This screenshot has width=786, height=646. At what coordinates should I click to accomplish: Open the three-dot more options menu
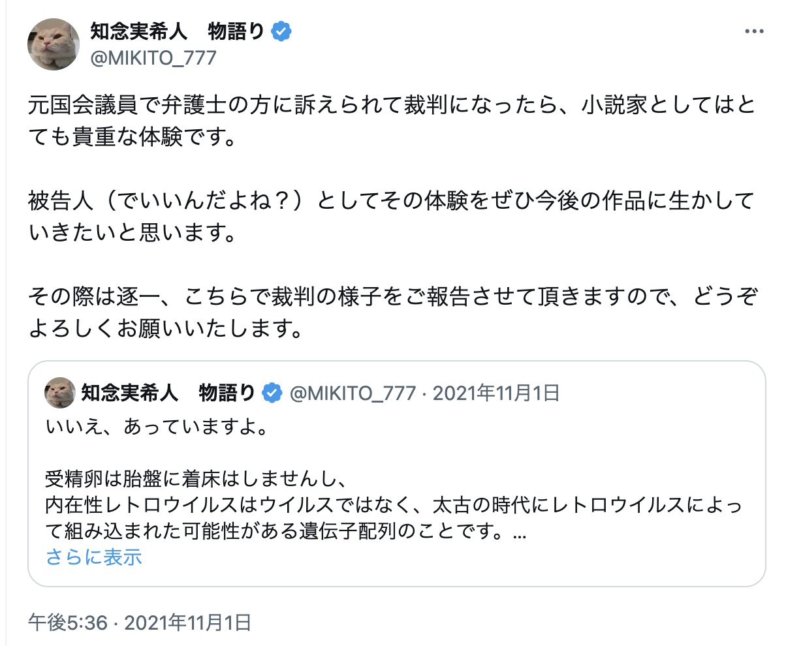pyautogui.click(x=753, y=31)
